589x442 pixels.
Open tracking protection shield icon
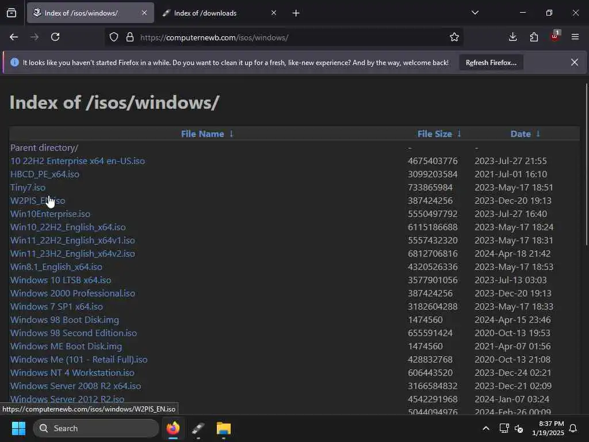coord(114,37)
